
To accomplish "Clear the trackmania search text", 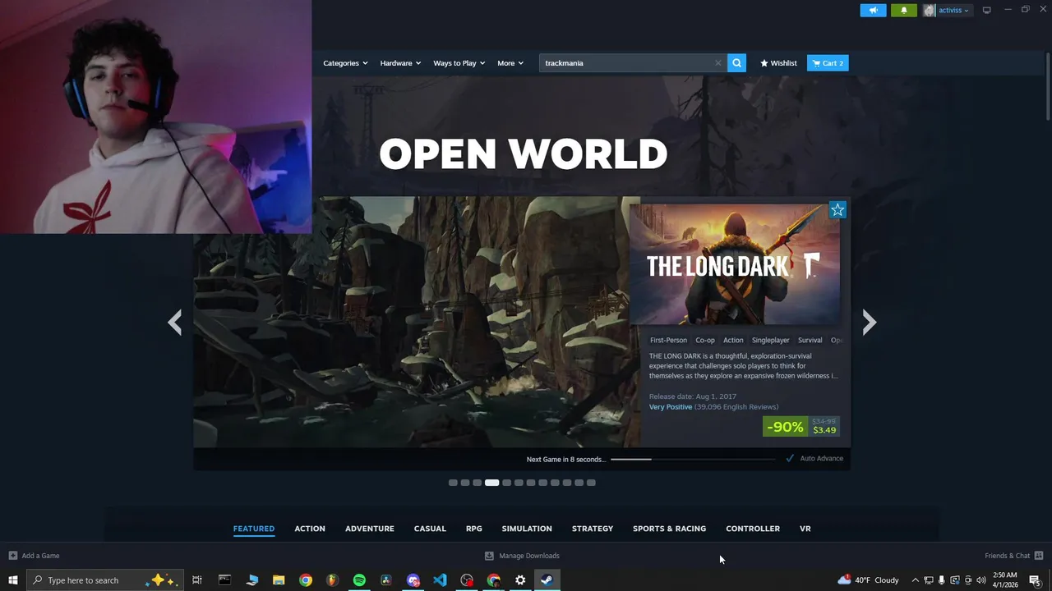I will tap(717, 63).
